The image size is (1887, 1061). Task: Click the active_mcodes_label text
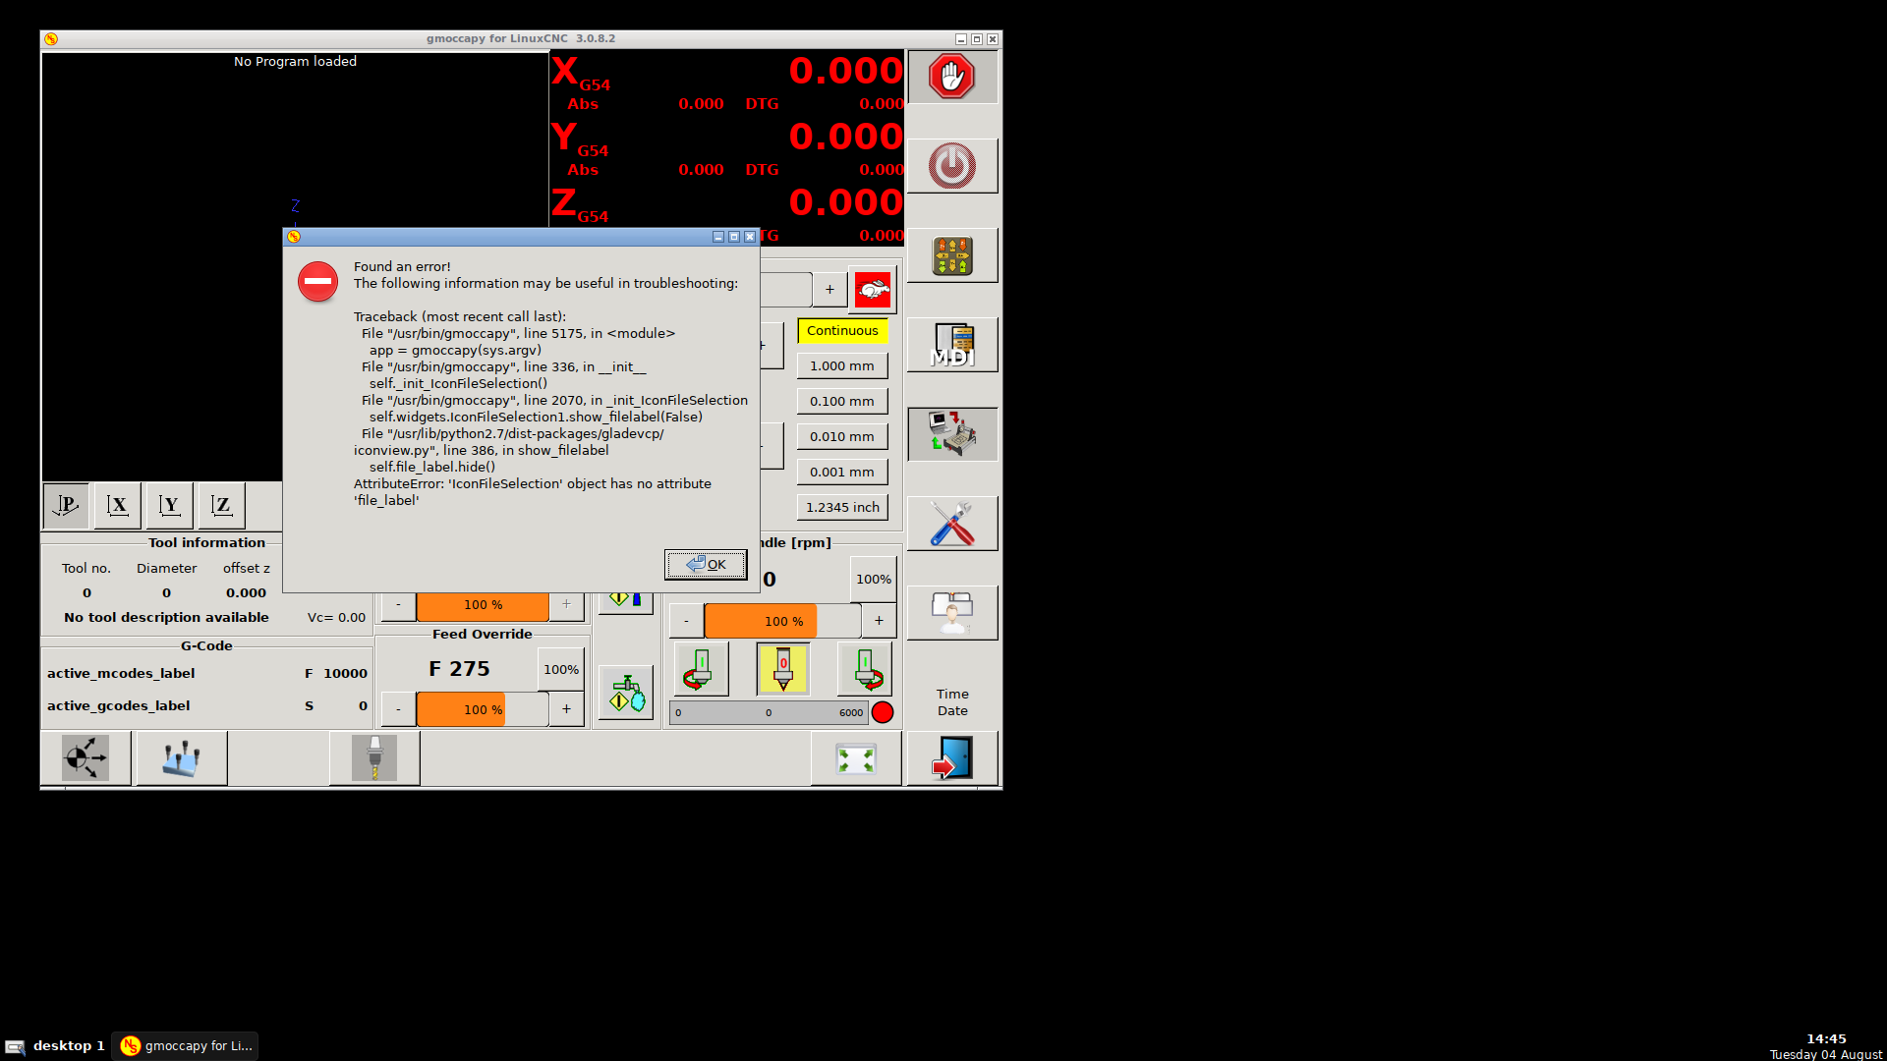coord(121,674)
